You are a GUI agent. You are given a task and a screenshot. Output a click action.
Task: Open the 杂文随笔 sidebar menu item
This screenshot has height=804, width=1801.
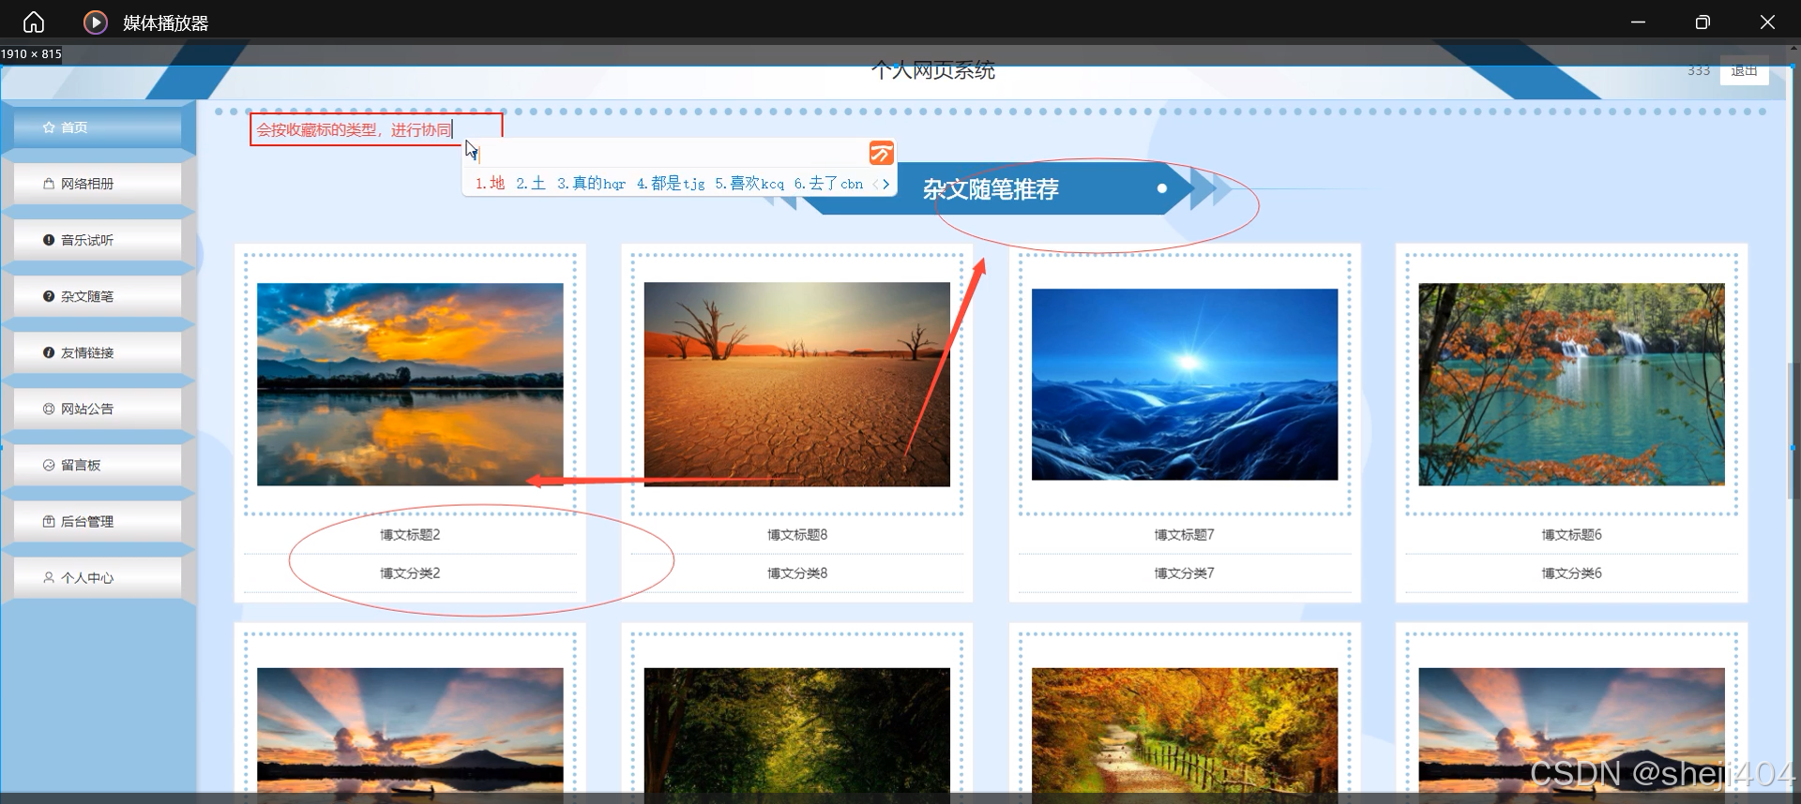(98, 296)
